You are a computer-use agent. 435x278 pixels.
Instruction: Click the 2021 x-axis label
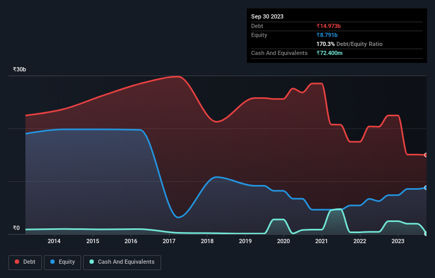tap(322, 241)
